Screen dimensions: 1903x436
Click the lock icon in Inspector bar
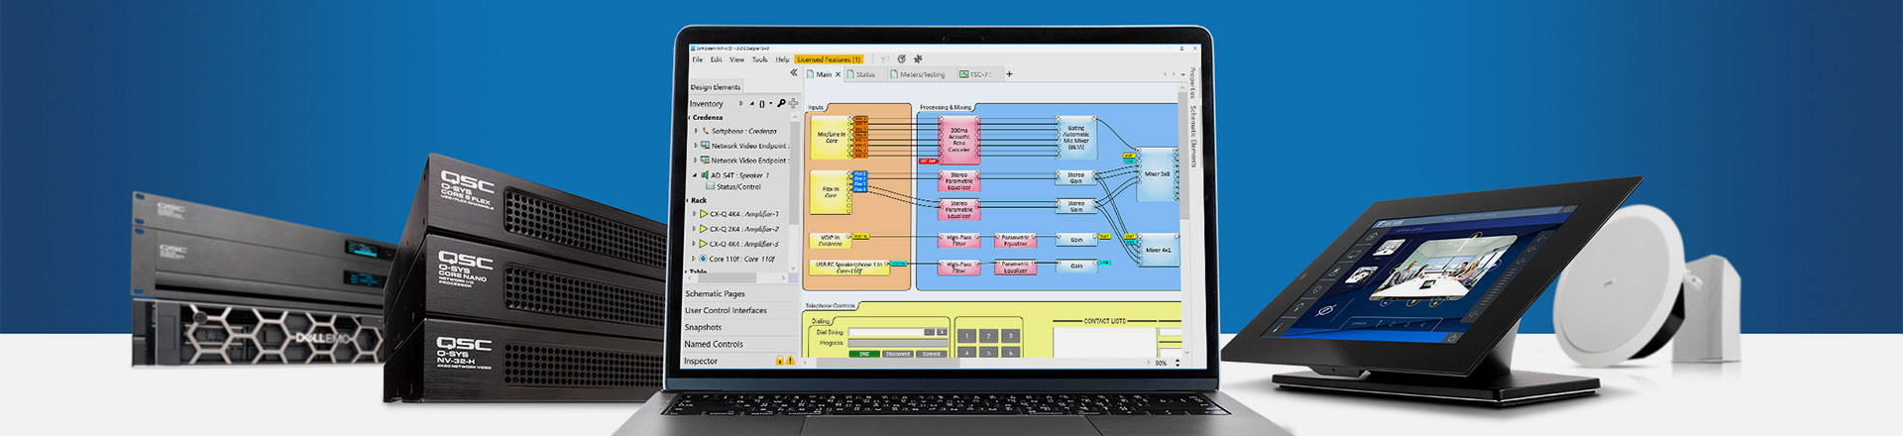(x=780, y=362)
